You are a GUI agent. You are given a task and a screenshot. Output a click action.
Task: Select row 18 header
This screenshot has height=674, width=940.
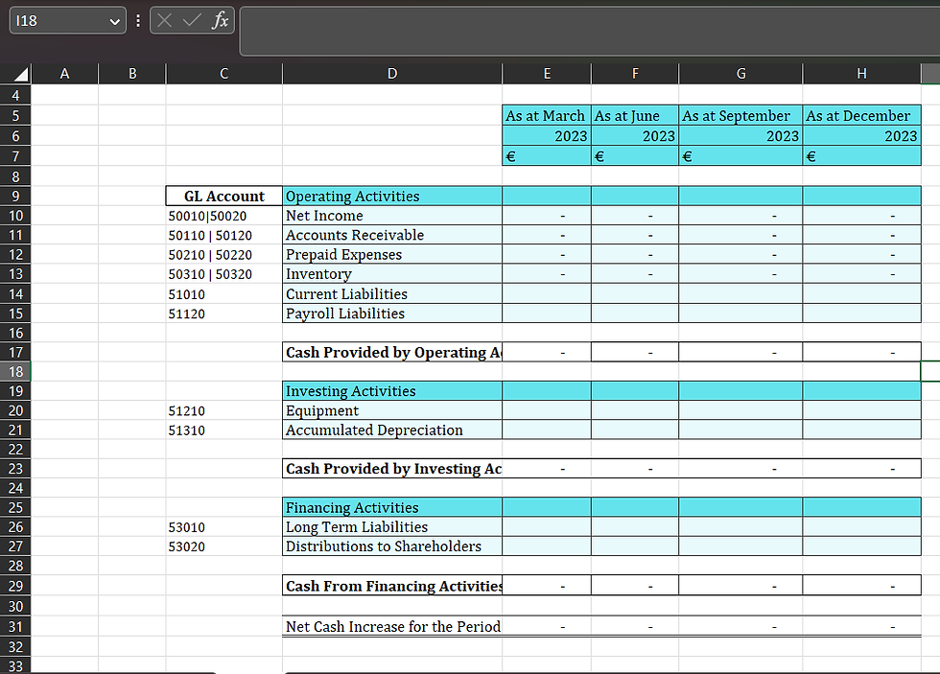coord(15,371)
